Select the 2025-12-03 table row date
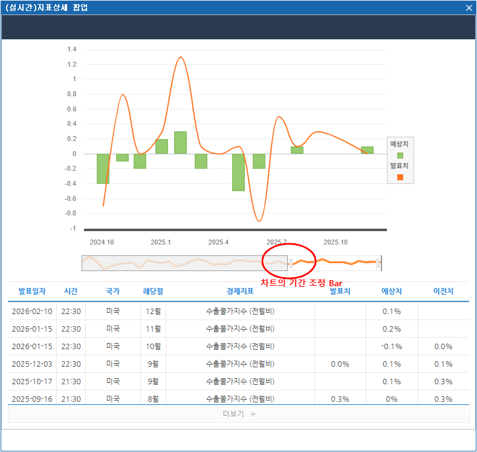Image resolution: width=477 pixels, height=452 pixels. pos(32,364)
